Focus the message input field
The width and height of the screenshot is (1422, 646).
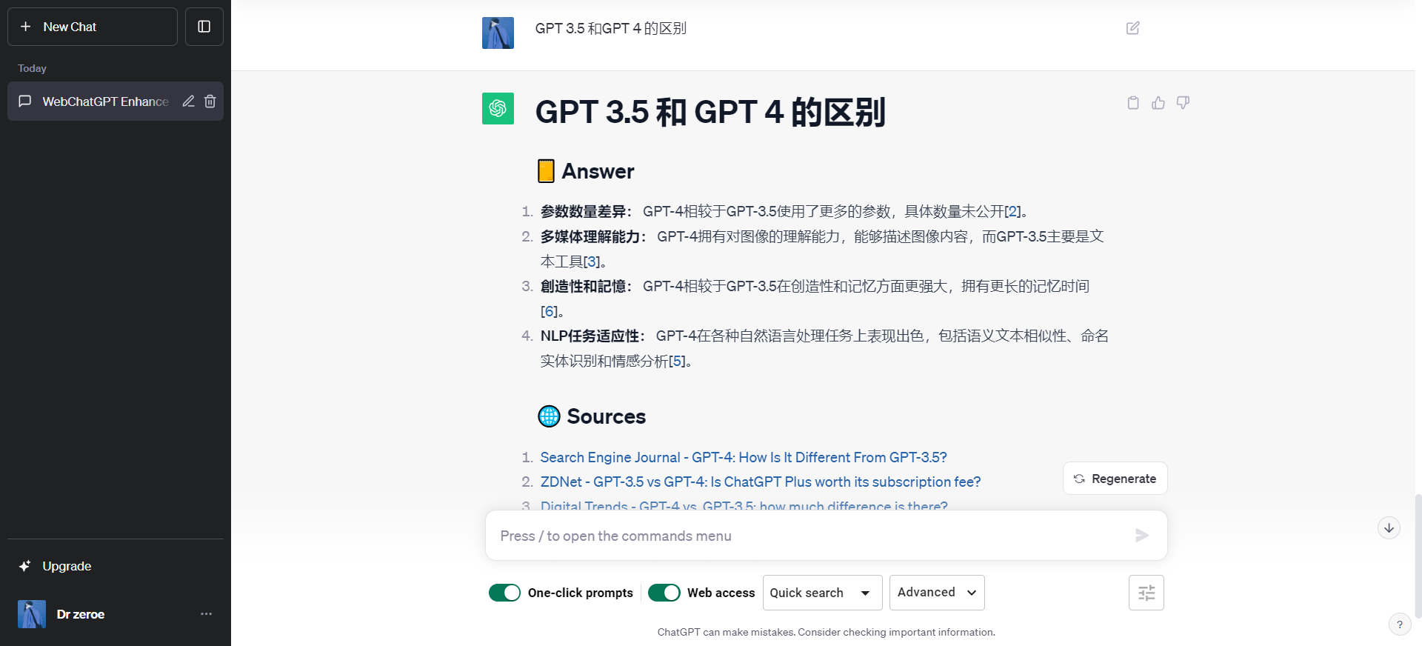pyautogui.click(x=811, y=536)
